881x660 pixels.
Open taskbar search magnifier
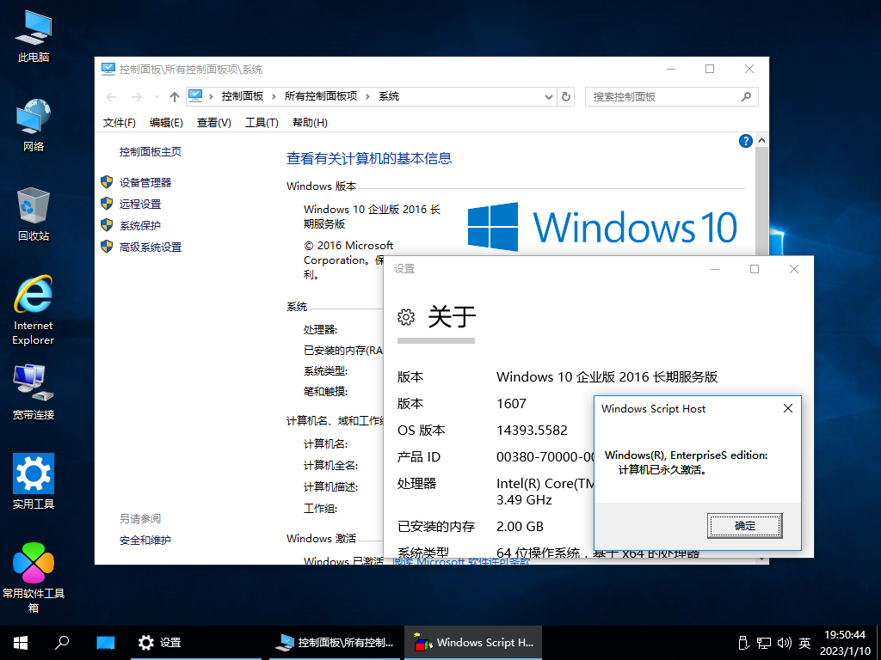pos(62,643)
